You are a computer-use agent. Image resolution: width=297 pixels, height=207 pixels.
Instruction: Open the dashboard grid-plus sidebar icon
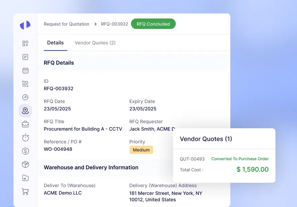pyautogui.click(x=25, y=43)
